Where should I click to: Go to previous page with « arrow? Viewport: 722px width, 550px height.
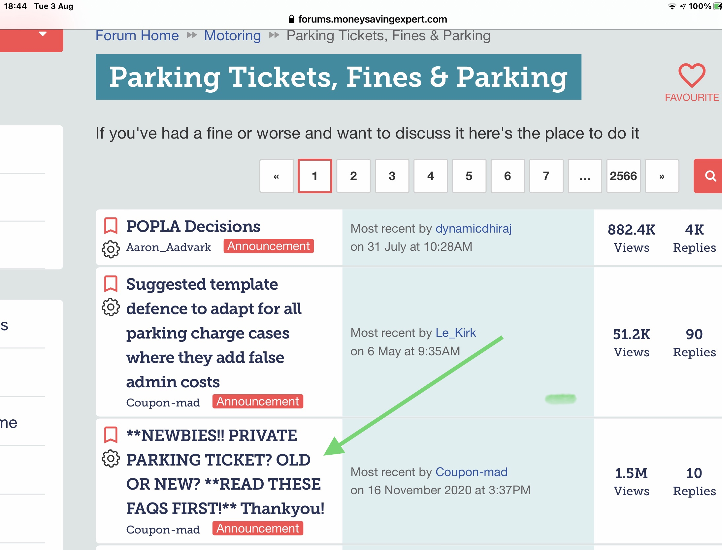pyautogui.click(x=276, y=176)
